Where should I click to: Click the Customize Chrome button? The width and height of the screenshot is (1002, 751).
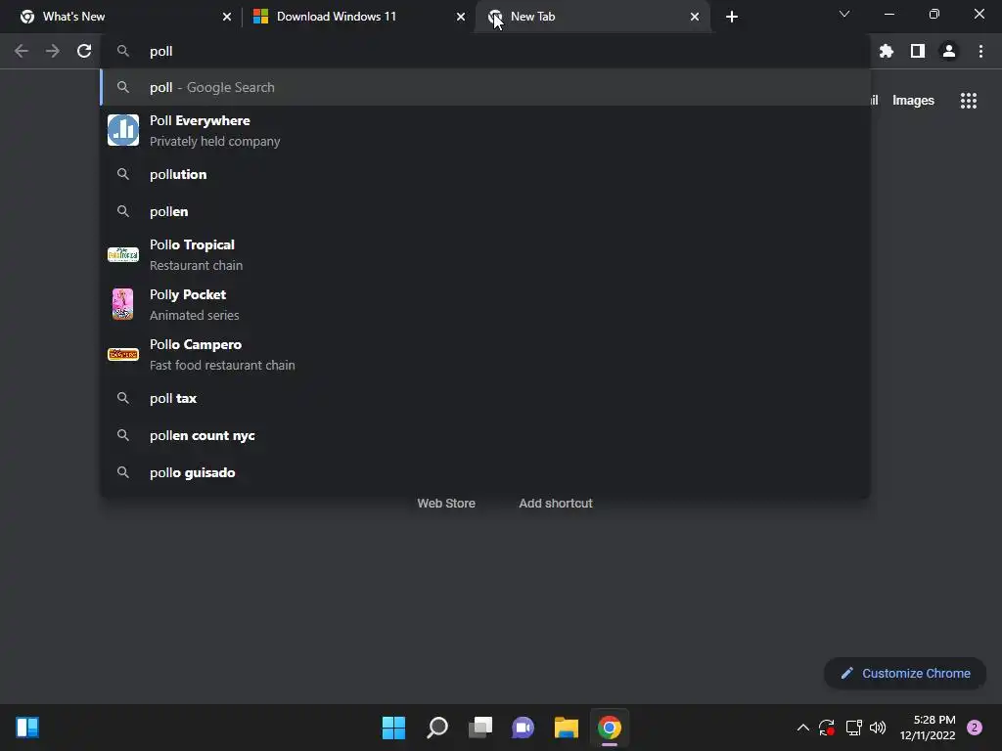tap(905, 673)
